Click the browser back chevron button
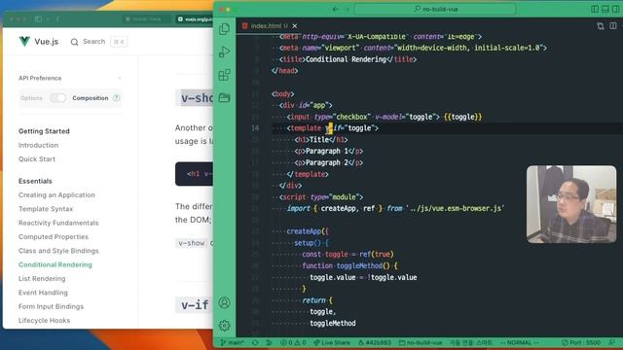 [57, 18]
